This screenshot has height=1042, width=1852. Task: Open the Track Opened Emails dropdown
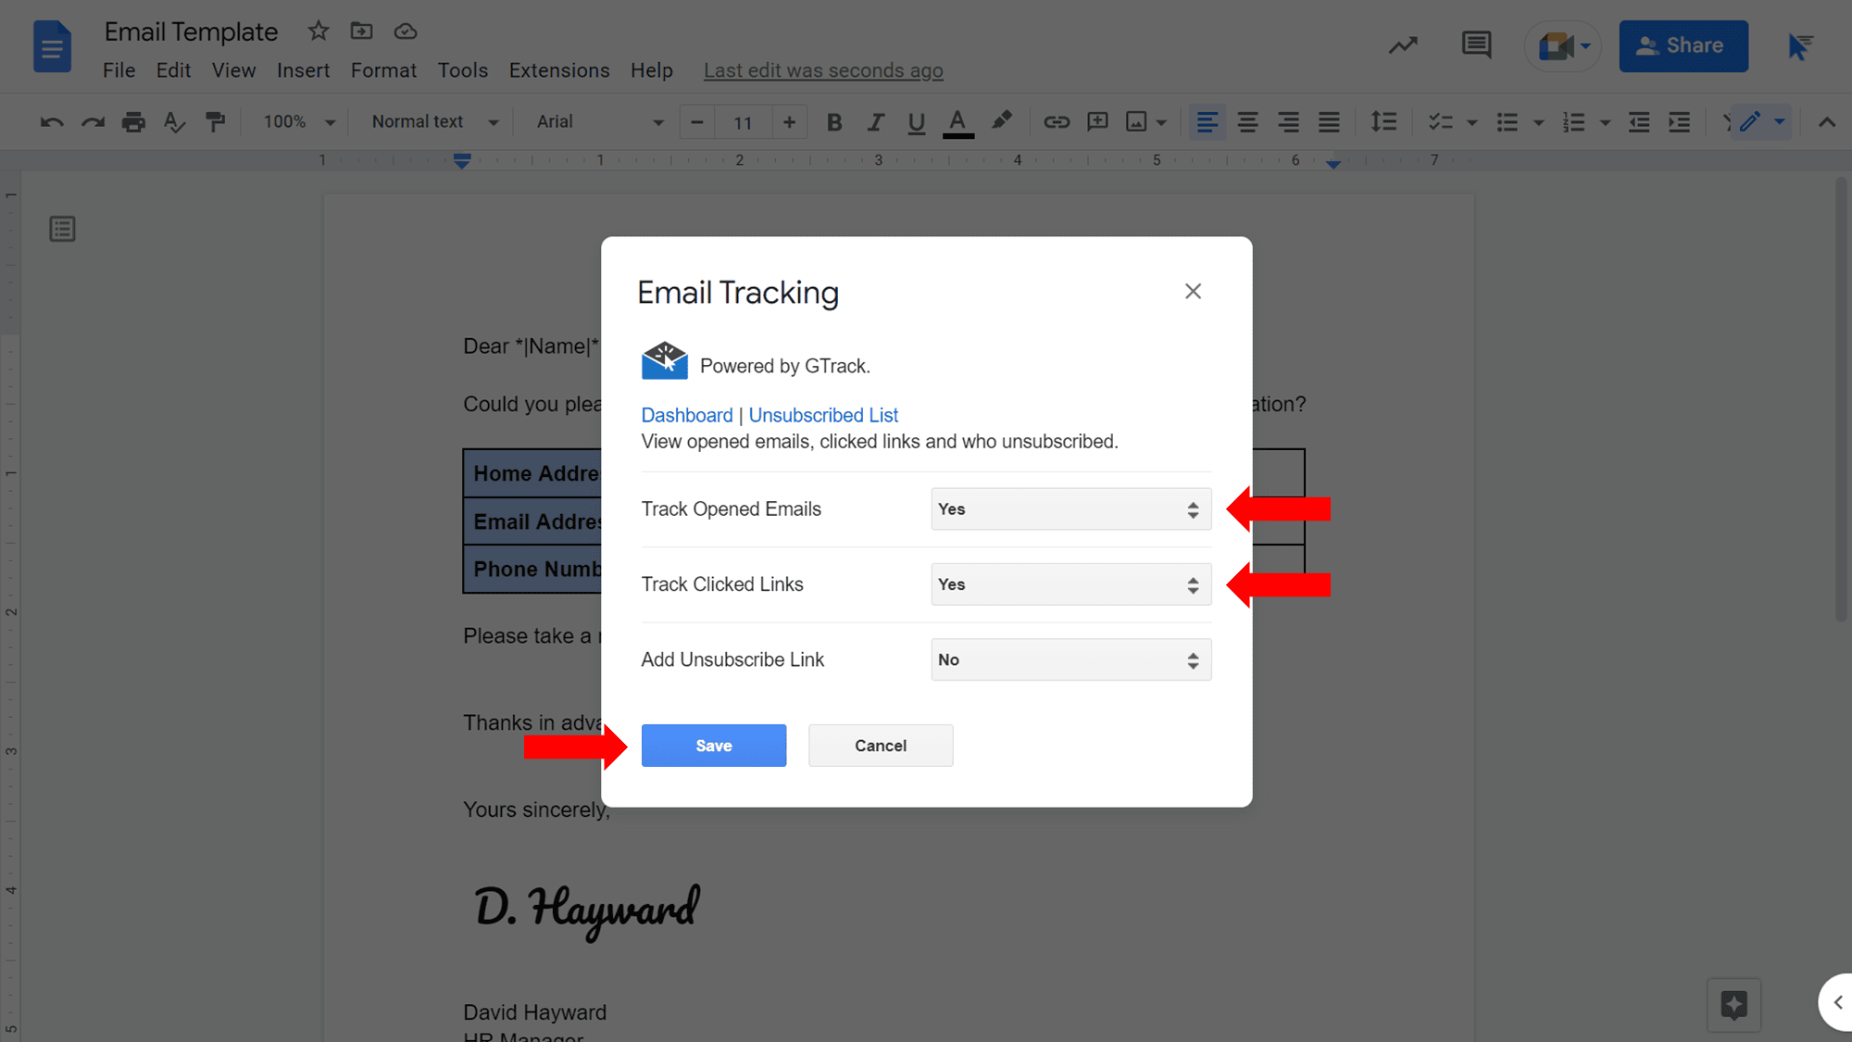click(x=1070, y=509)
